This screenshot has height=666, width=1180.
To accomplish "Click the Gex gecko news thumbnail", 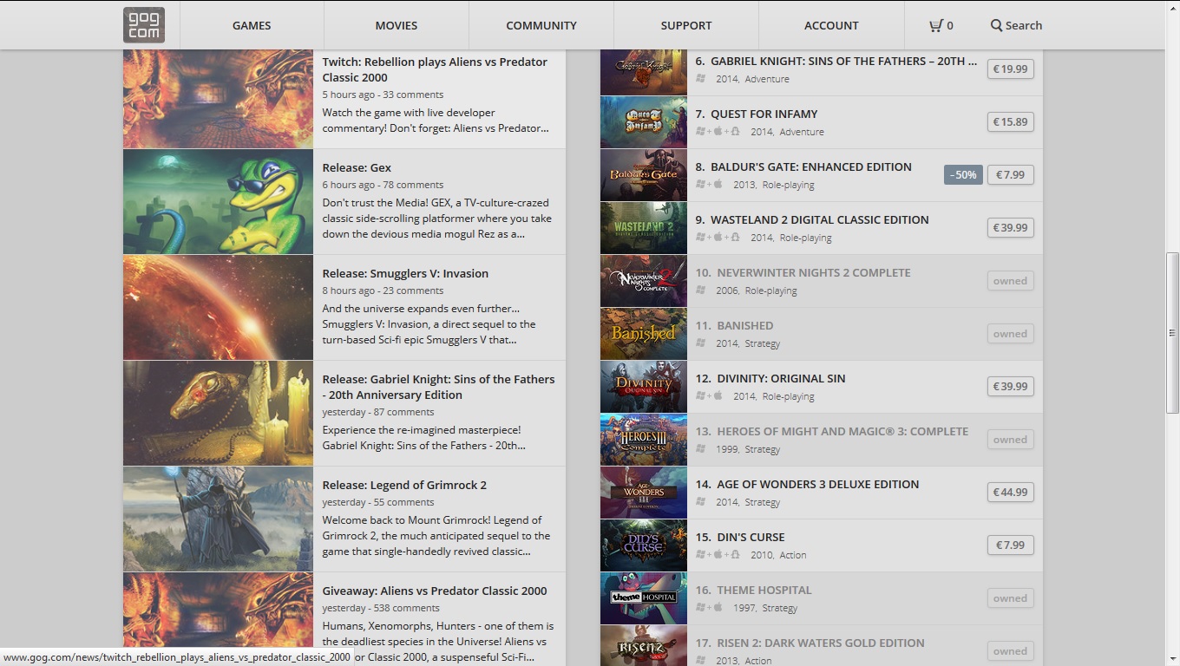I will tap(218, 201).
